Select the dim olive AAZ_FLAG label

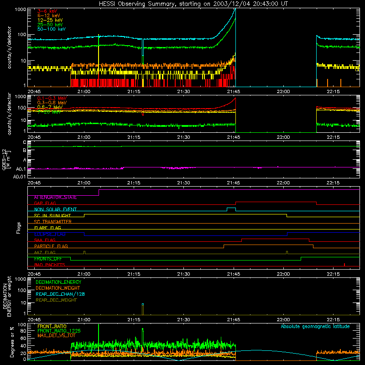point(45,252)
